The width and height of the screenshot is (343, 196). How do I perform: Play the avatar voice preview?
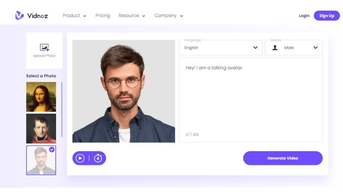[x=80, y=158]
